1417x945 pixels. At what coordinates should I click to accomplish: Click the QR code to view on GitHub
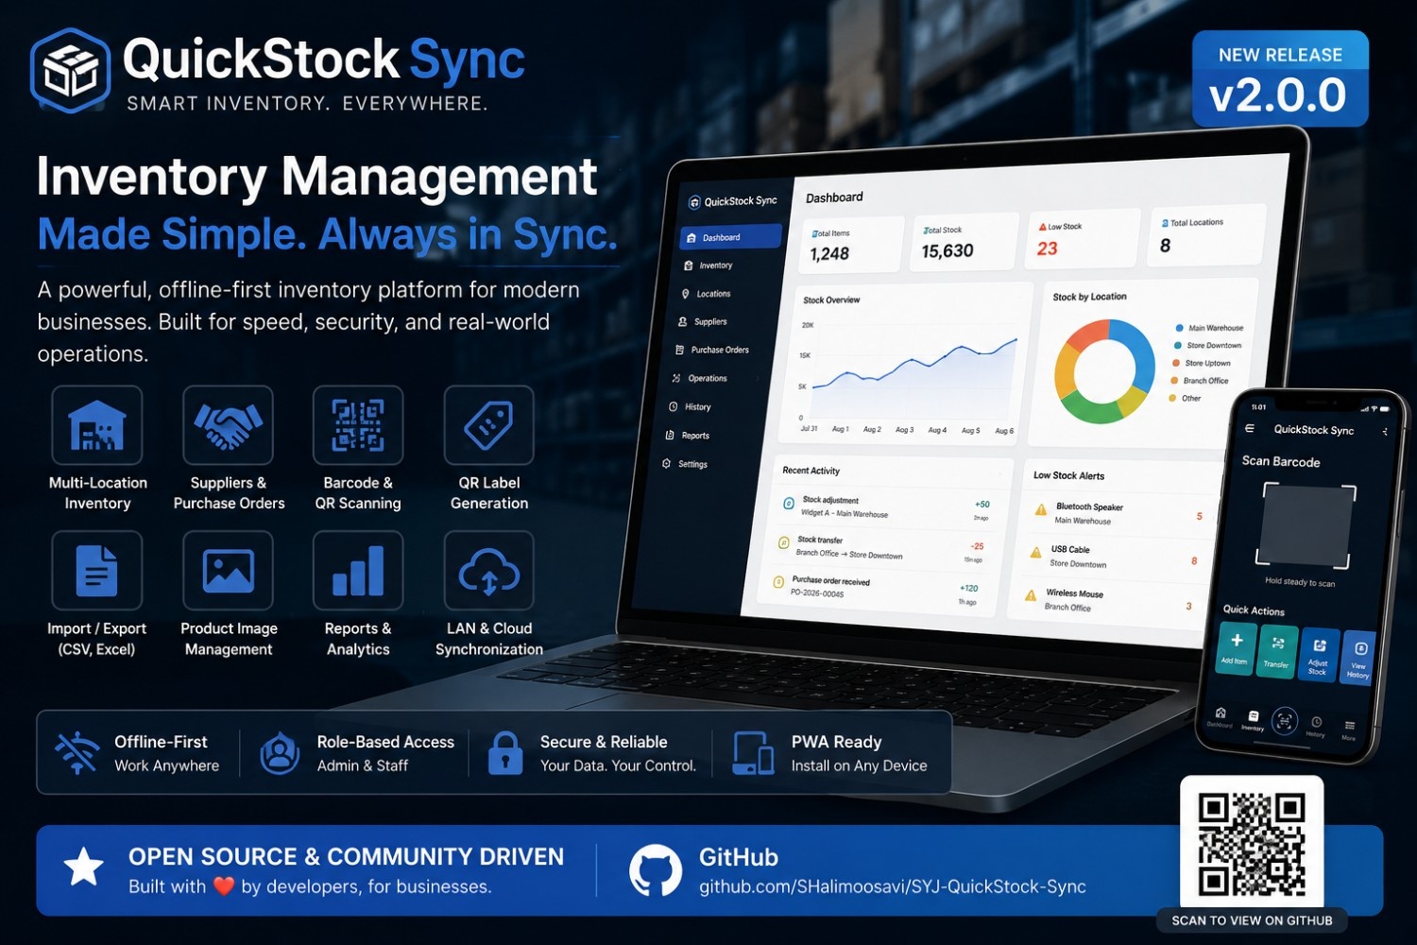coord(1252,843)
